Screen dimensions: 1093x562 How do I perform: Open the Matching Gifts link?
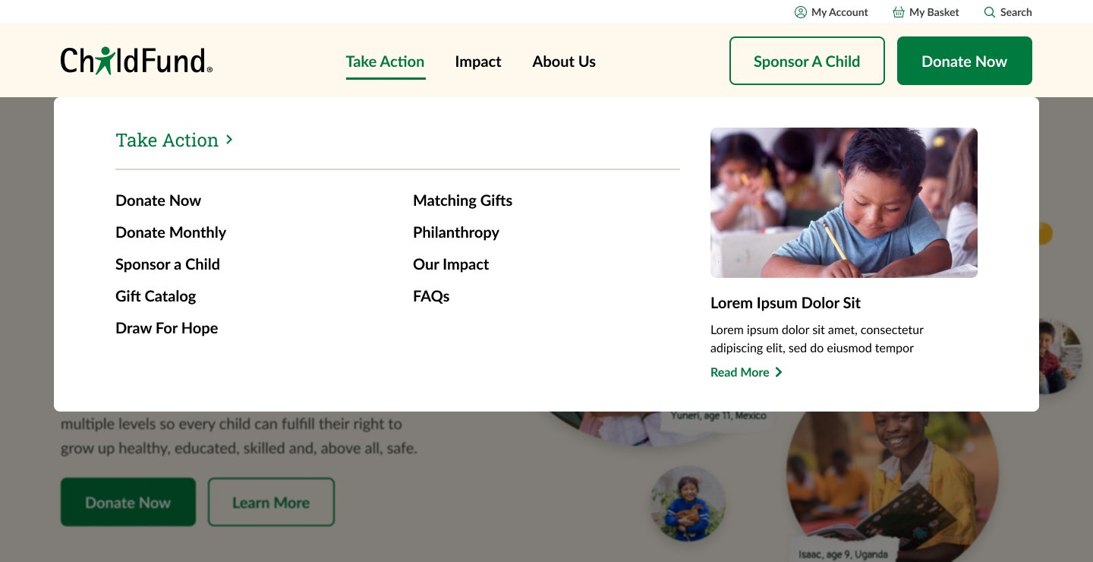point(463,200)
